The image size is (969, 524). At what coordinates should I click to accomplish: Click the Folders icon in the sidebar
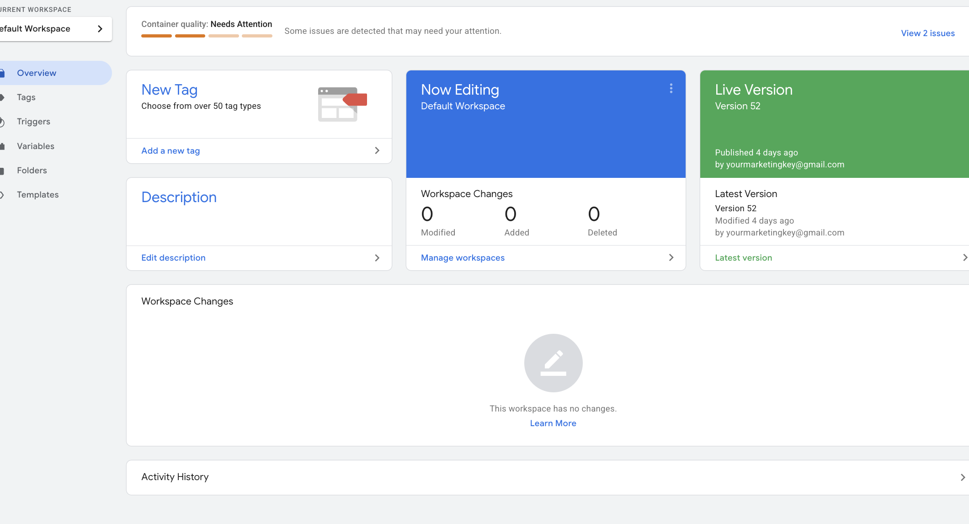(2, 171)
